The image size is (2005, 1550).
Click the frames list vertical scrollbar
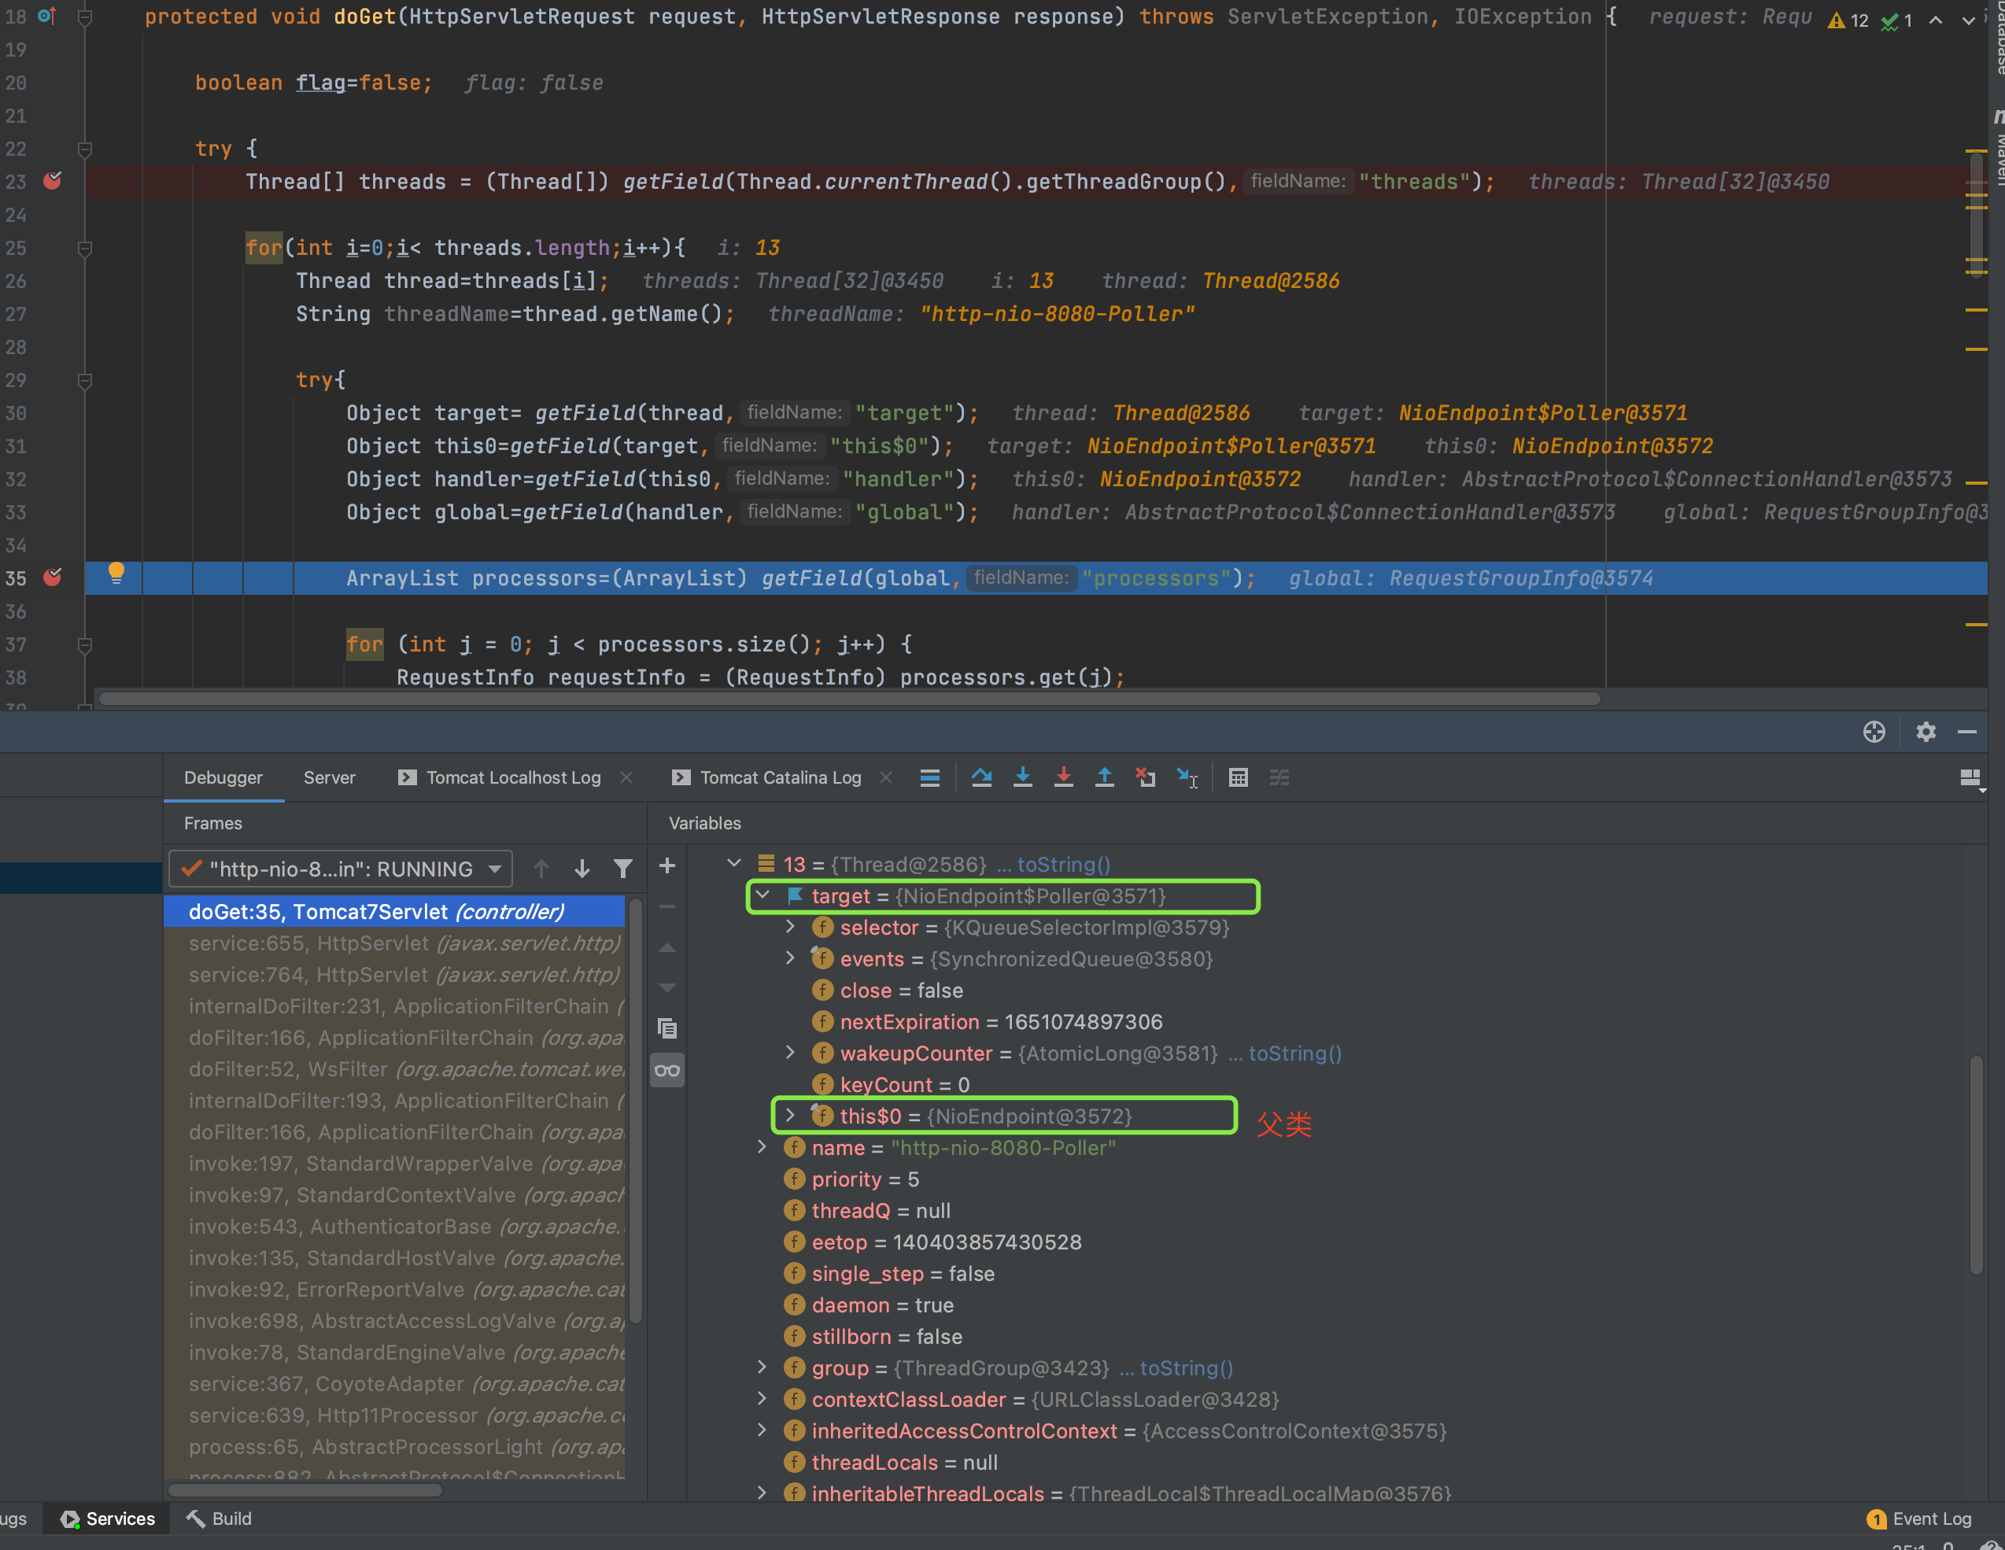click(635, 1110)
